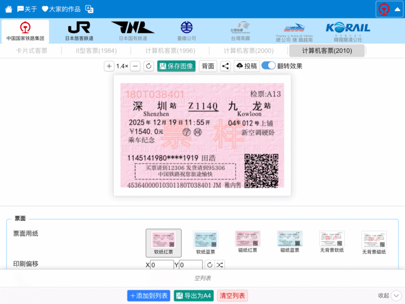The height and width of the screenshot is (304, 405).
Task: Collapse the list panel with 收起 chevron
Action: click(x=396, y=295)
